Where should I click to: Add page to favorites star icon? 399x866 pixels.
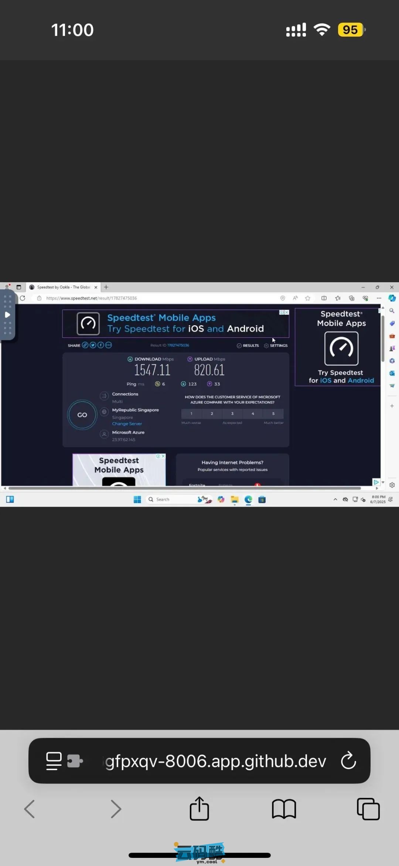pyautogui.click(x=307, y=298)
